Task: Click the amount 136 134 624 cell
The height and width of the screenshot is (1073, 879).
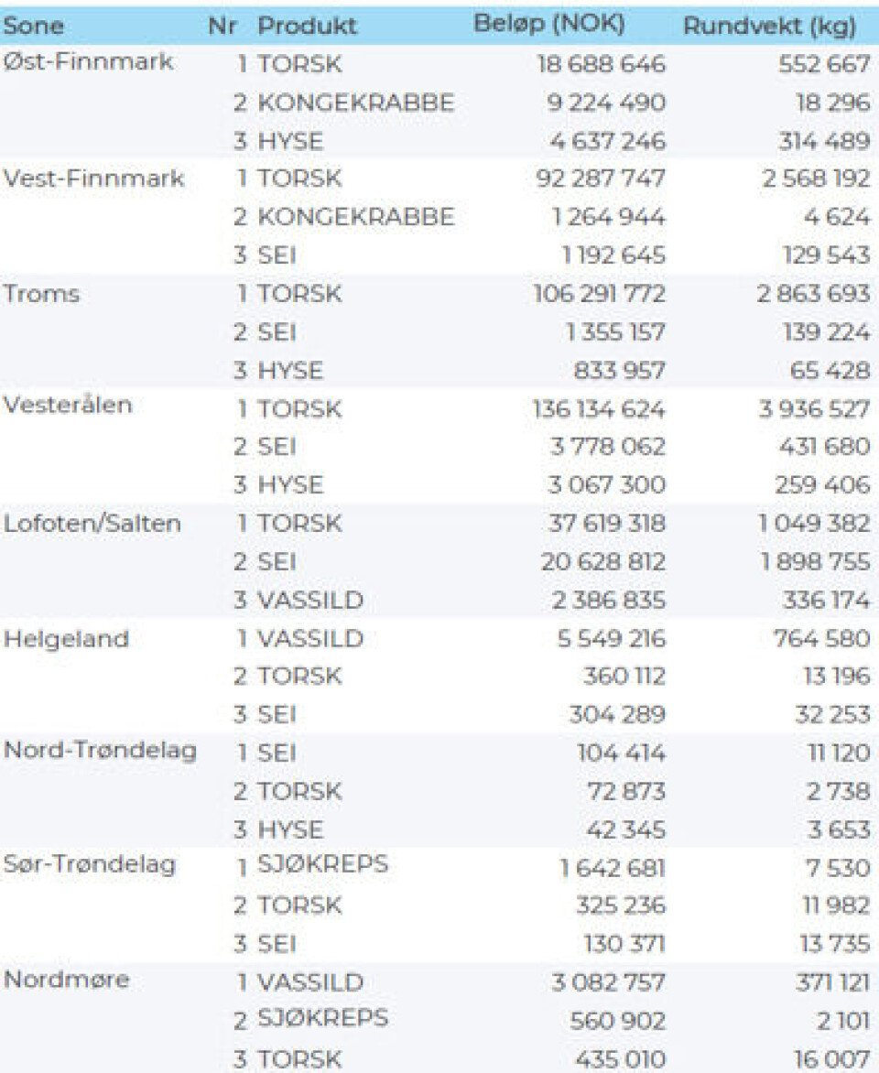Action: 599,408
